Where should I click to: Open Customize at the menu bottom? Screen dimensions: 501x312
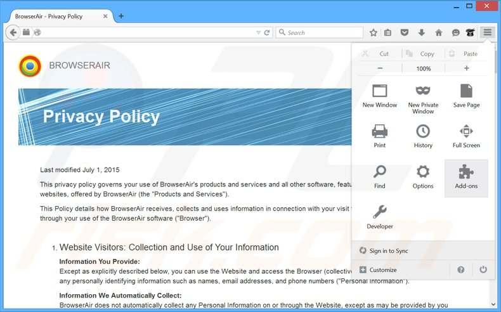pyautogui.click(x=378, y=270)
